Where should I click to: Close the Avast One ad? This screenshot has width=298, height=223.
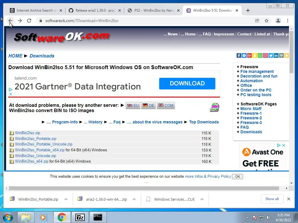click(283, 145)
